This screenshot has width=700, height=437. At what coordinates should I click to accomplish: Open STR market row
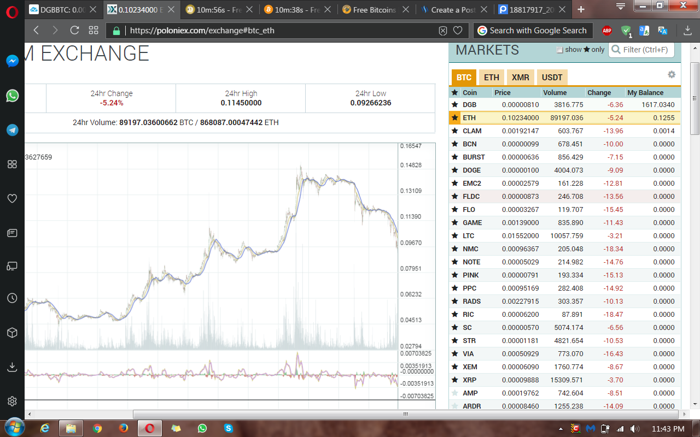tap(565, 340)
